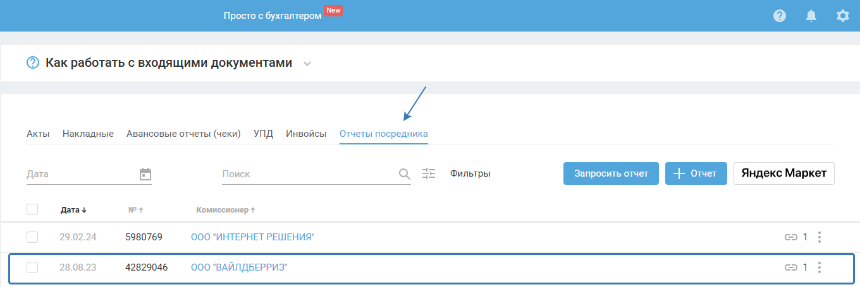Click the Запросить отчет button
860x287 pixels.
[x=611, y=173]
